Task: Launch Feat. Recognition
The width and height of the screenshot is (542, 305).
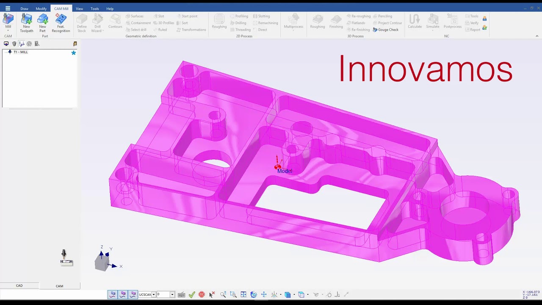Action: pyautogui.click(x=61, y=23)
